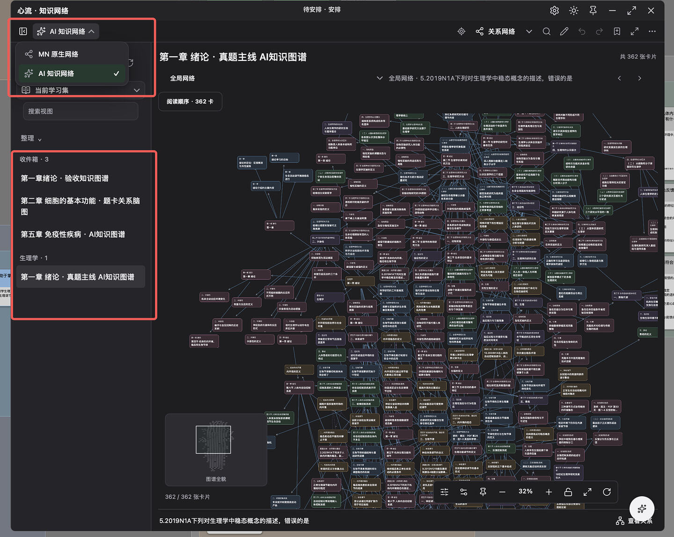674x537 pixels.
Task: Refresh the graph layout in the bottom toolbar
Action: click(607, 492)
